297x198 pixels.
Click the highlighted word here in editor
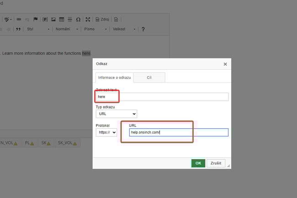tap(86, 53)
